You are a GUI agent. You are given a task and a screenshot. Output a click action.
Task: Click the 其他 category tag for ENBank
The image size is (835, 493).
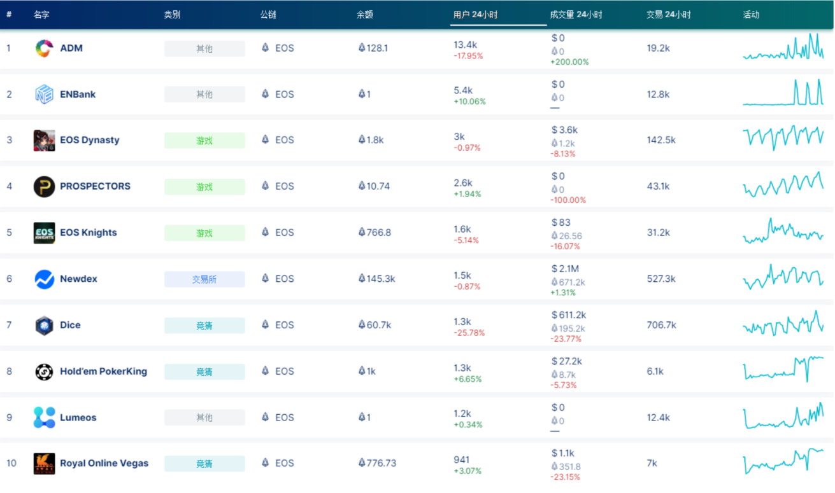click(x=204, y=94)
